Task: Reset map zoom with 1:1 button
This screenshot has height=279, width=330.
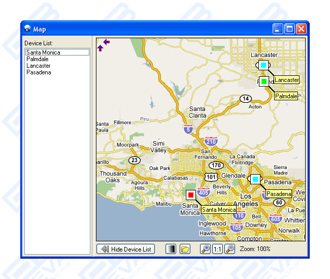Action: coord(217,249)
